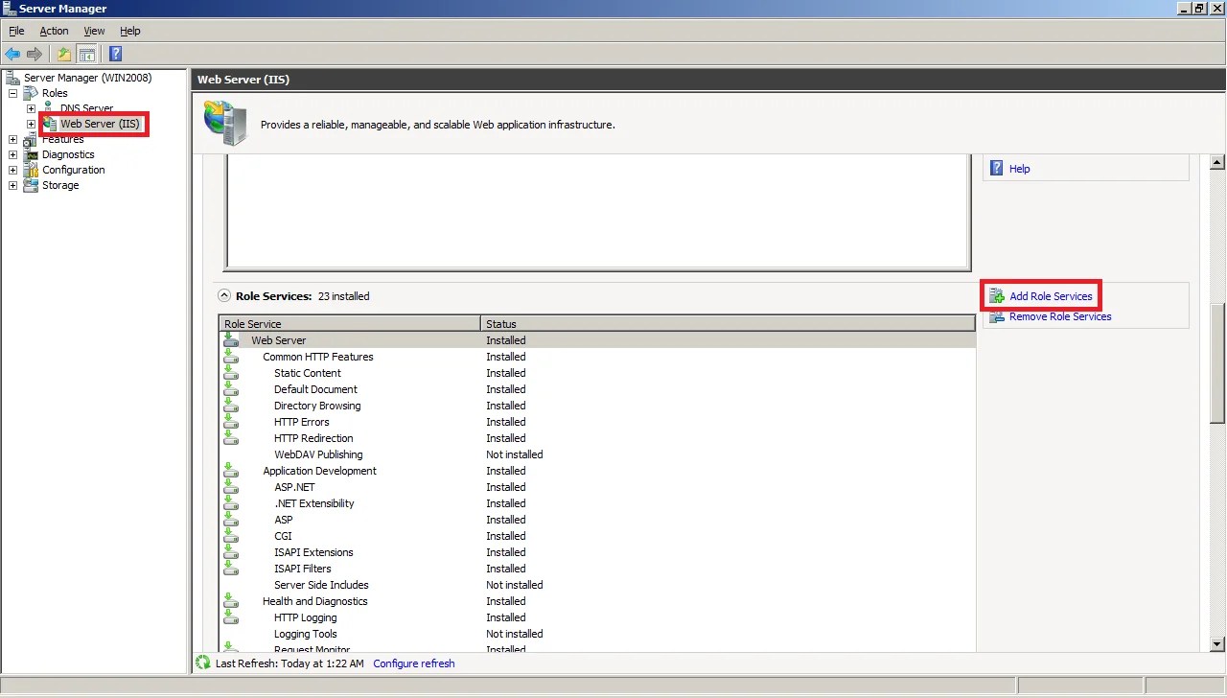Click the vertical scrollbar up arrow
Screen dimensions: 1227x698
click(1217, 161)
